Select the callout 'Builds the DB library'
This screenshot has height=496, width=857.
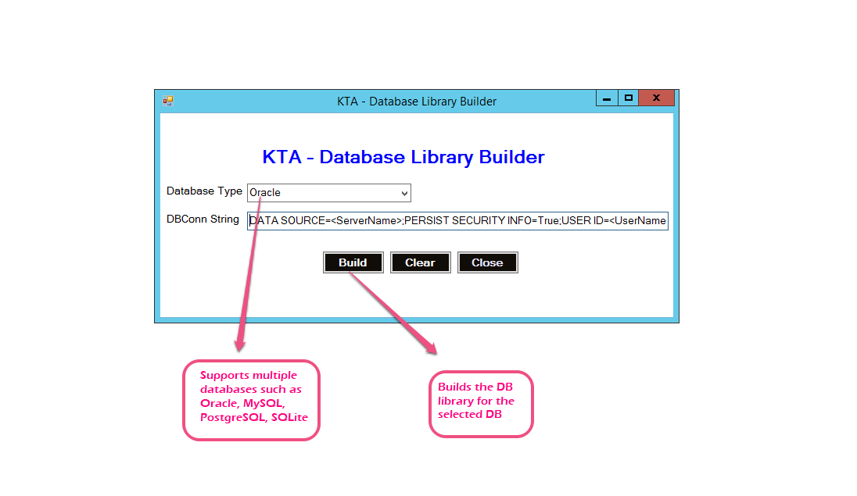tap(481, 404)
